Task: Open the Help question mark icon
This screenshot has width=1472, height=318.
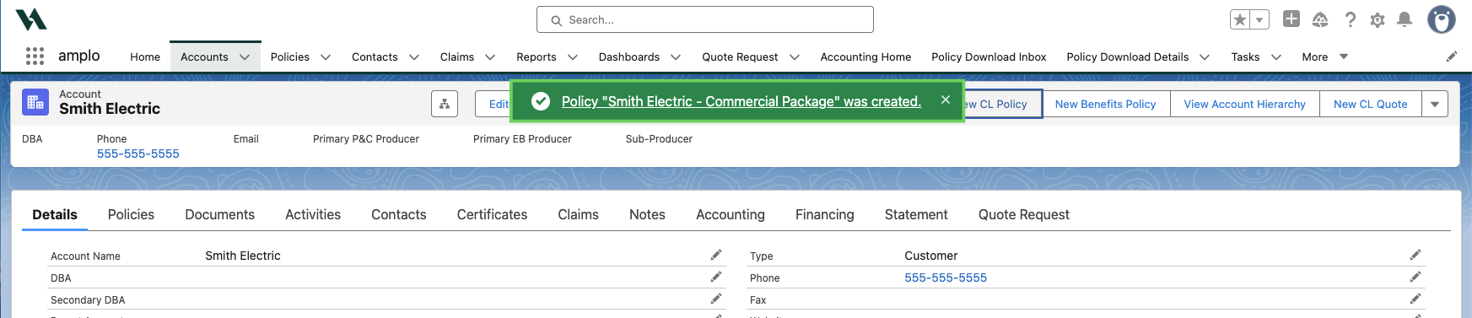Action: pyautogui.click(x=1351, y=19)
